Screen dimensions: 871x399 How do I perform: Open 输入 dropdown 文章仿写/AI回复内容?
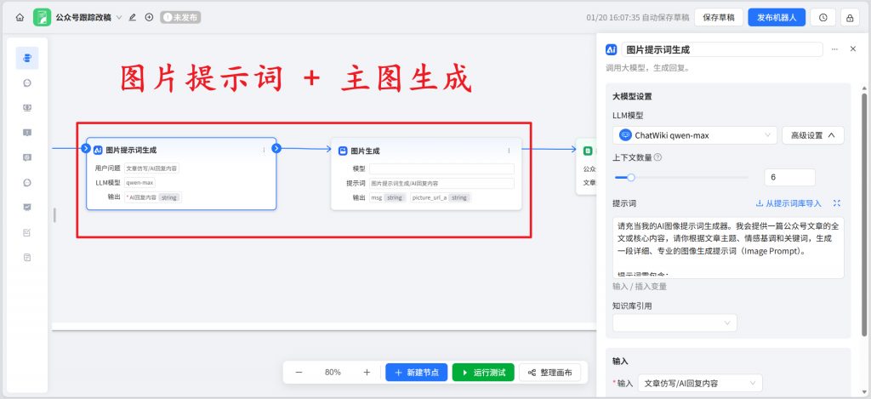(700, 384)
